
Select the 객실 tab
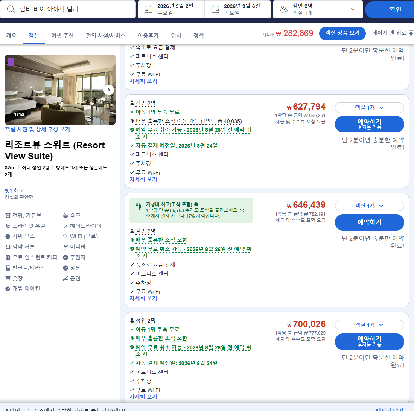(x=34, y=35)
